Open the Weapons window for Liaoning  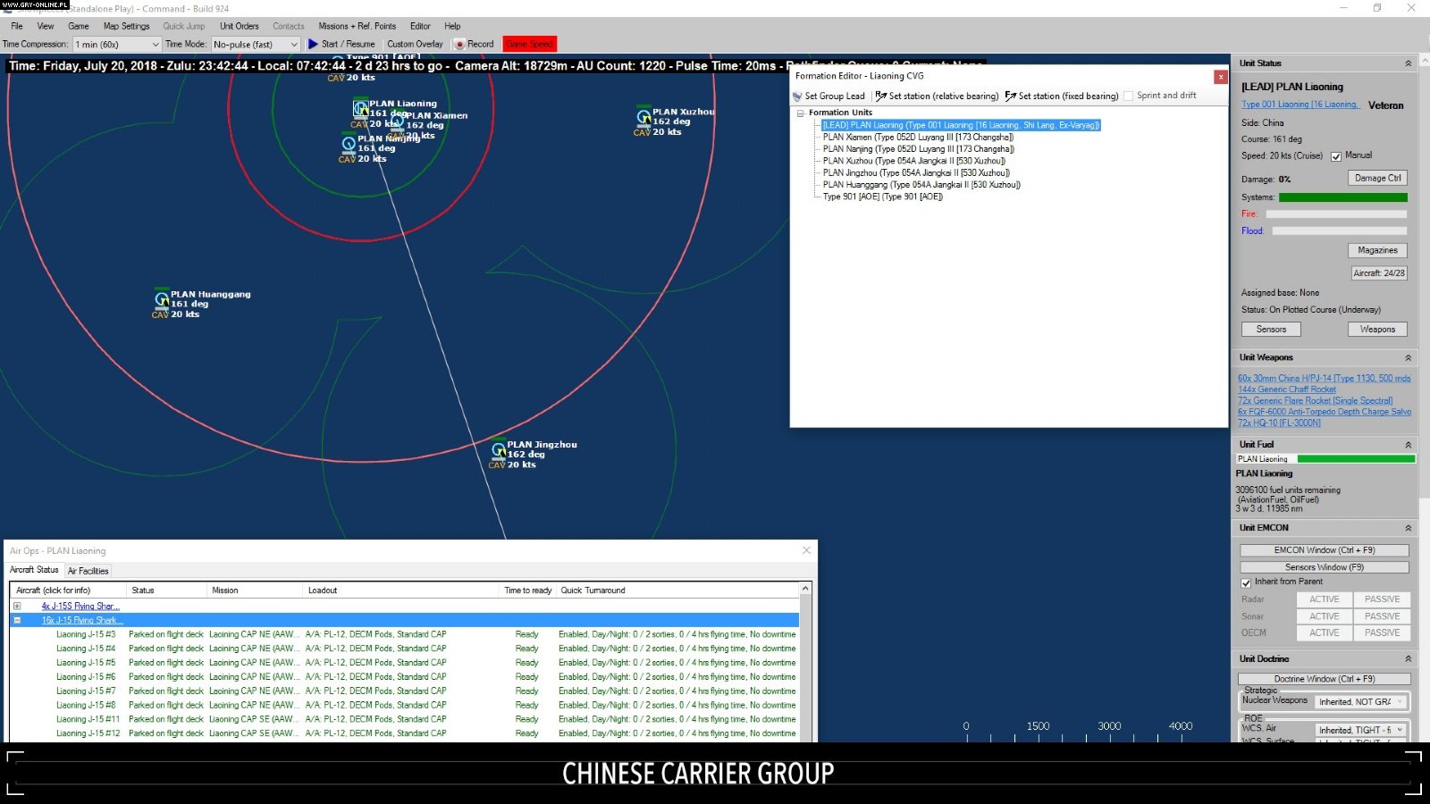[x=1376, y=329]
